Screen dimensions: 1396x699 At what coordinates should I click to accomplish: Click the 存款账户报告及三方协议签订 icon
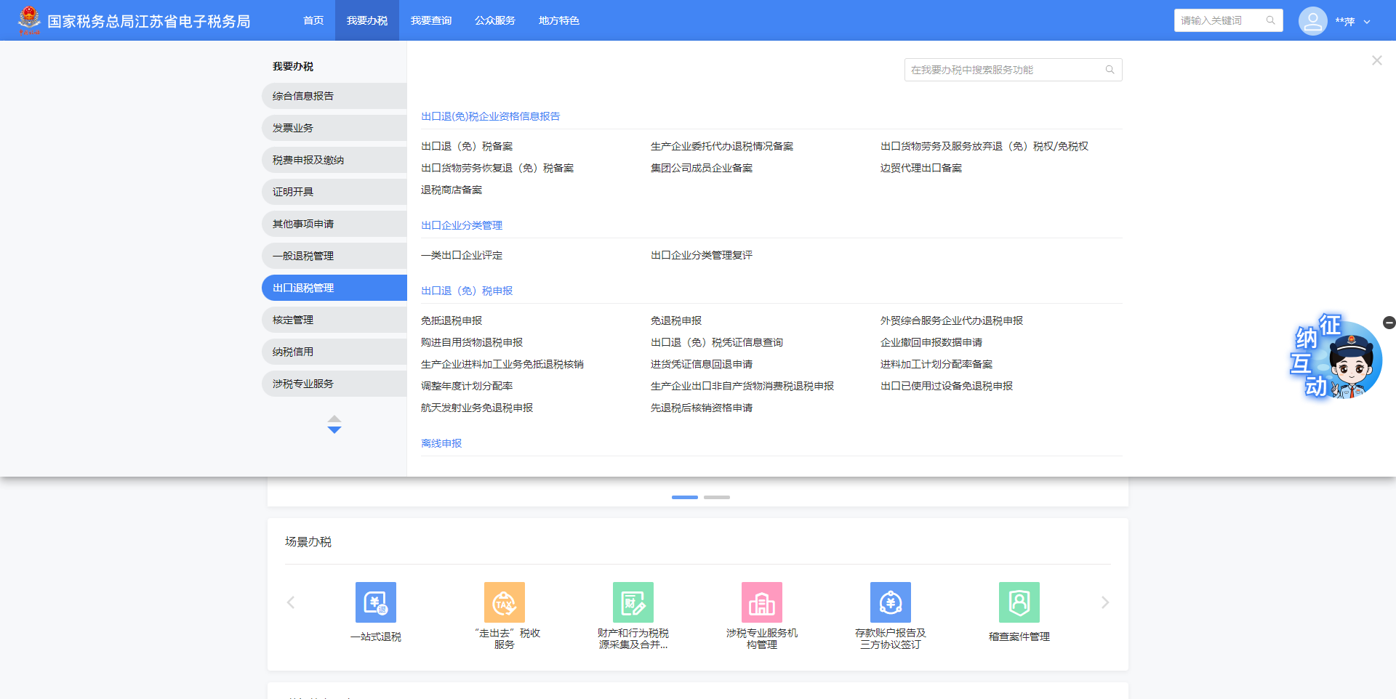pyautogui.click(x=890, y=602)
